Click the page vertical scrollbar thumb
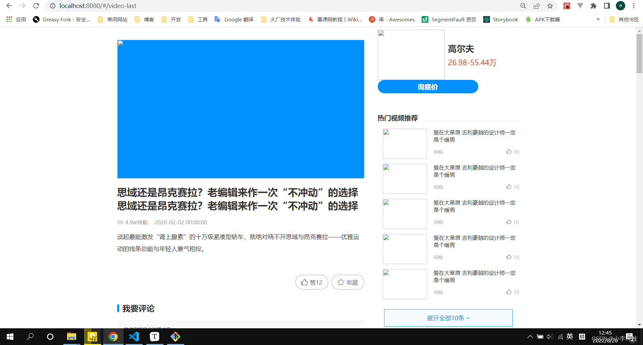The width and height of the screenshot is (643, 345). [639, 53]
